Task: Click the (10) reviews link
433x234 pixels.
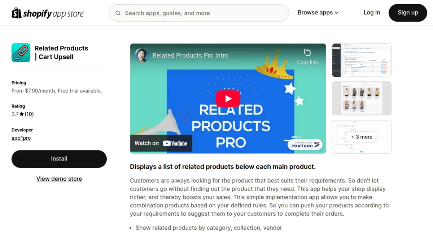Action: click(x=29, y=114)
